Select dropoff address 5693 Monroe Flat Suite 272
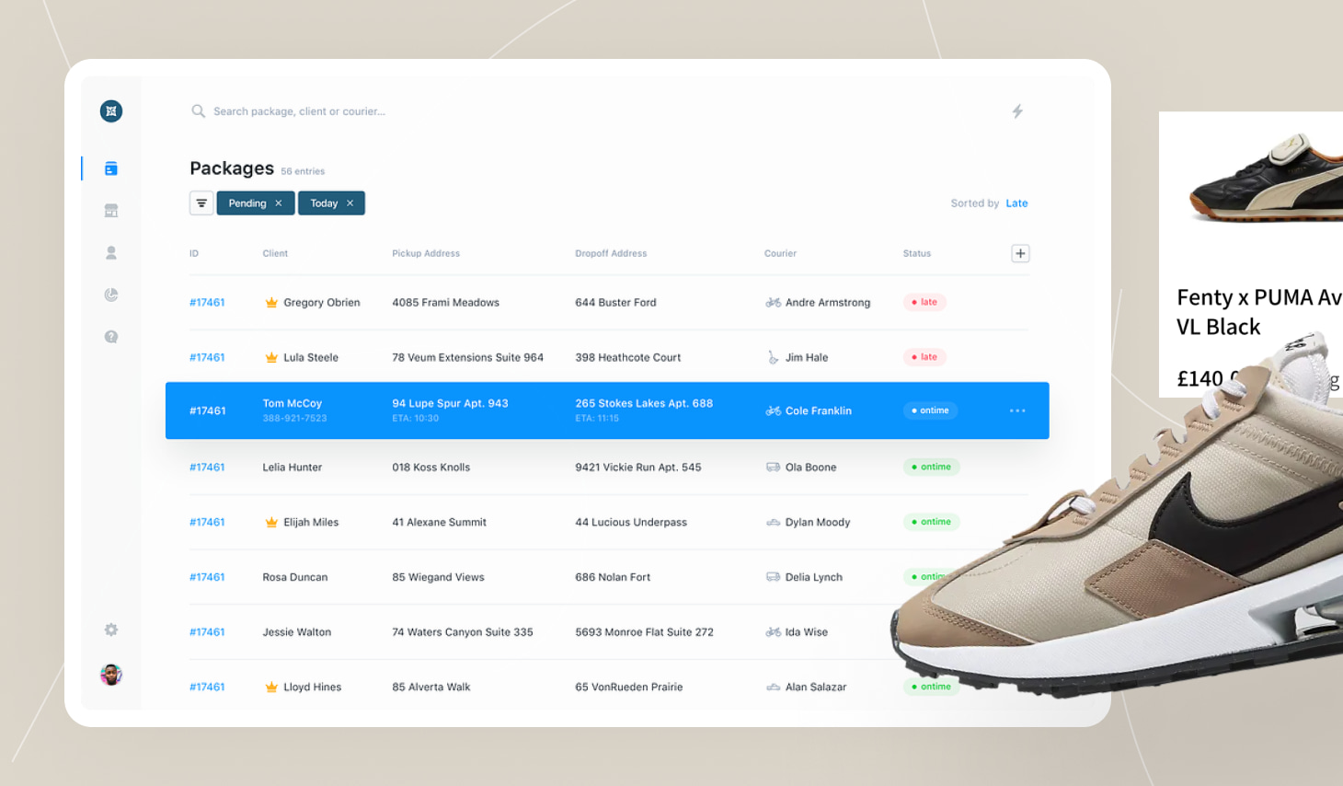 644,632
